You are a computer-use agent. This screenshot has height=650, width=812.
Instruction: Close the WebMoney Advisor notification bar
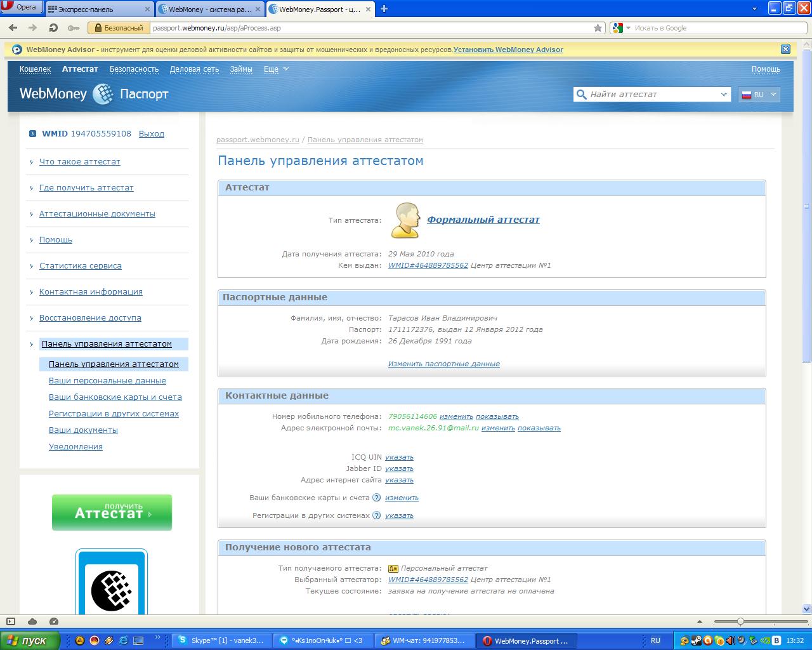[785, 49]
